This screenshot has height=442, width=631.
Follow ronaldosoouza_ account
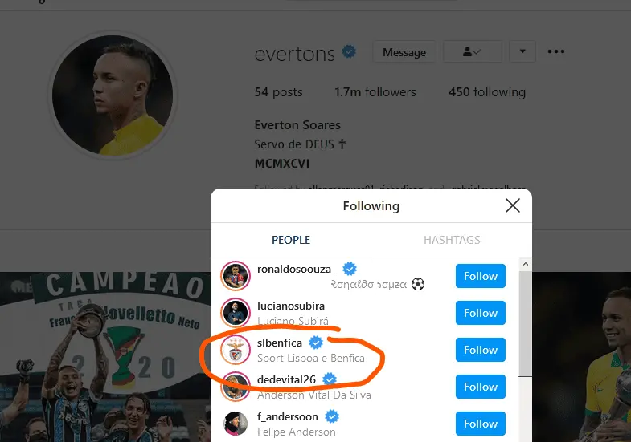coord(480,276)
